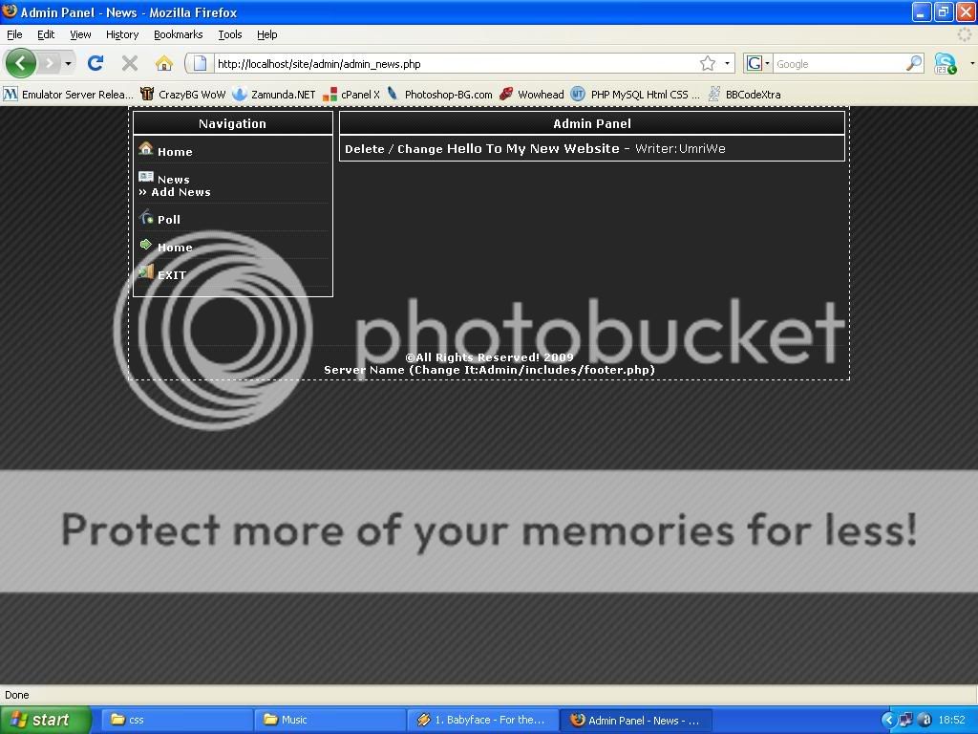This screenshot has width=978, height=734.
Task: Click the Skype toolbar icon
Action: click(945, 63)
